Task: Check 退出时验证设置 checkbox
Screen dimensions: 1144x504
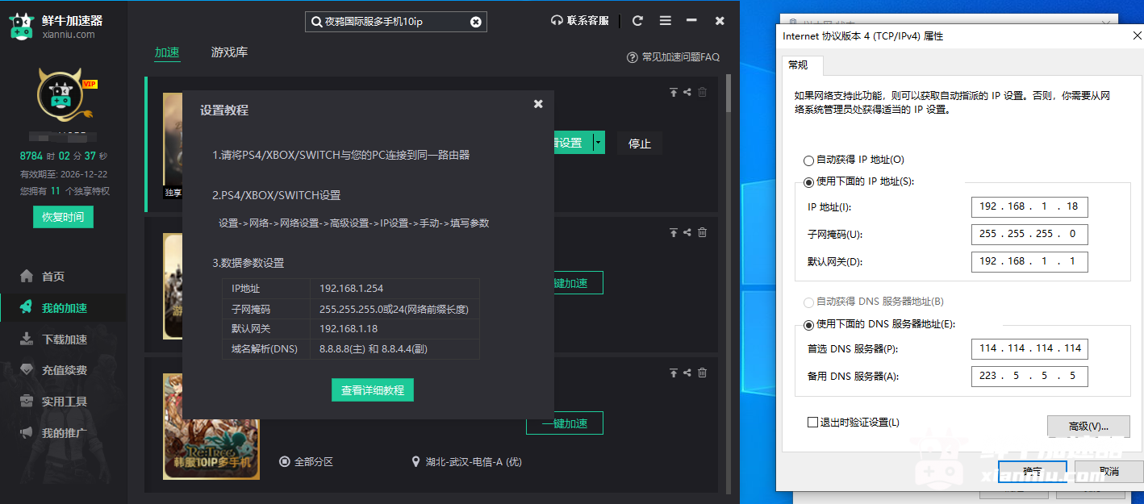Action: click(x=812, y=423)
